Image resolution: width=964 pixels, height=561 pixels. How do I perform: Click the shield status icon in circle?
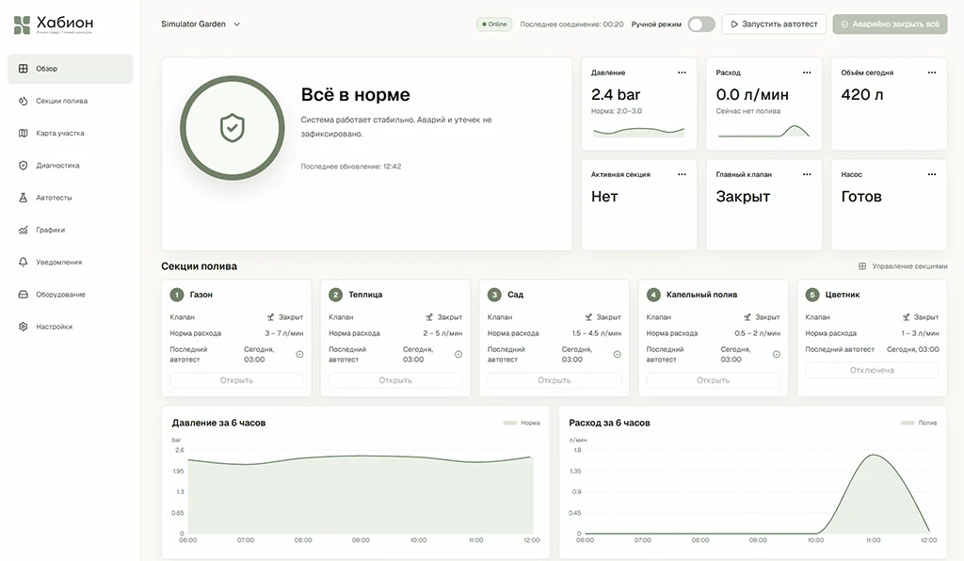[233, 128]
